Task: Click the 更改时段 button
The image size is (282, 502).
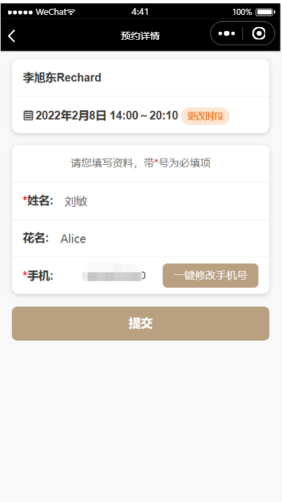Action: [205, 116]
